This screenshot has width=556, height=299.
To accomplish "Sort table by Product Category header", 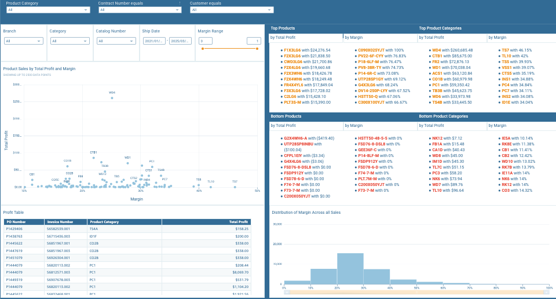I will click(125, 222).
